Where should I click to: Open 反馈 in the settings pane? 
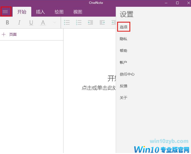[124, 86]
